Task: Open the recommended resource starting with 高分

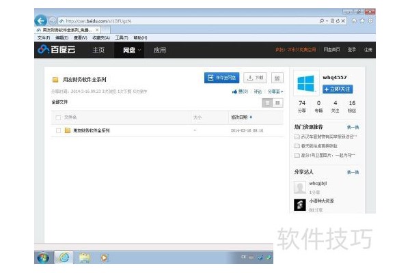Action: pos(328,155)
